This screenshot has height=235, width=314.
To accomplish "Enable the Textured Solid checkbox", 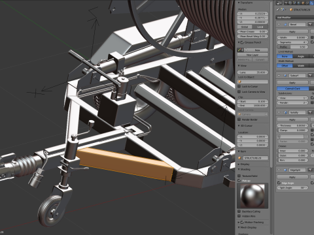I will click(x=239, y=176).
